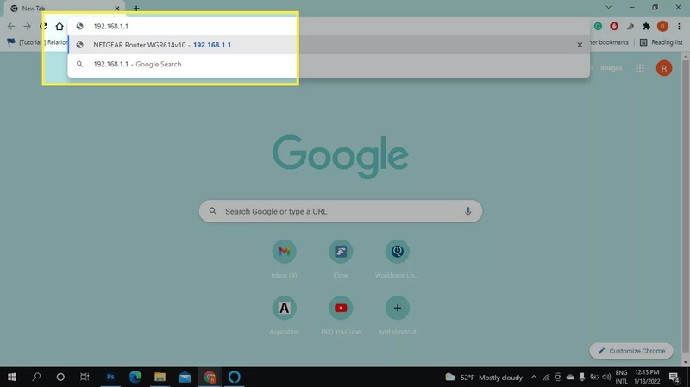This screenshot has height=387, width=690.
Task: Launch Photoshop from the taskbar
Action: tap(110, 377)
